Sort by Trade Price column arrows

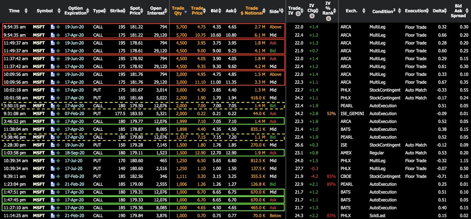click(205, 11)
